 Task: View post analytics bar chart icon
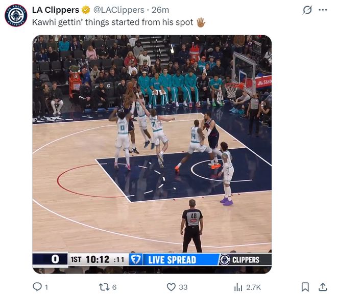(x=238, y=287)
